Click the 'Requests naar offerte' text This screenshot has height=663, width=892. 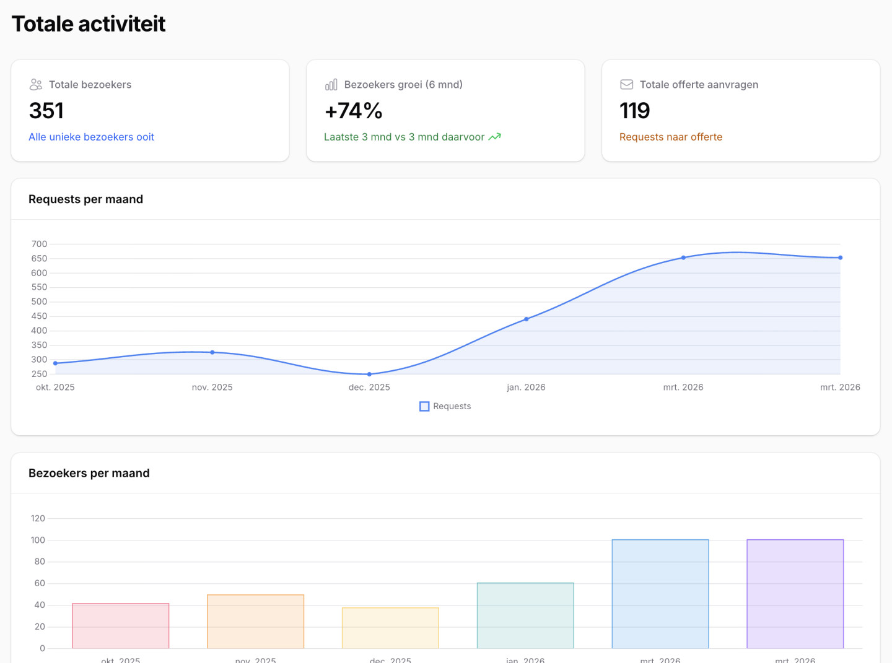coord(670,137)
